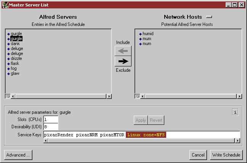Image resolution: width=247 pixels, height=163 pixels.
Task: Click Write Schedule button
Action: [x=226, y=155]
